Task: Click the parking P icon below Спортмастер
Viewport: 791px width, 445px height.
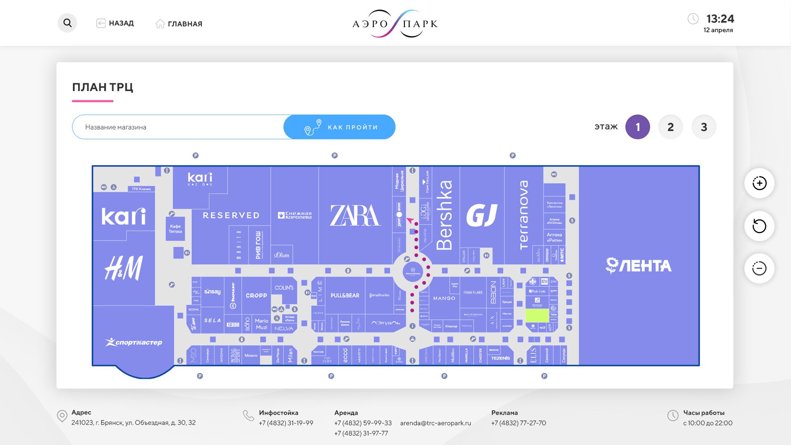Action: click(199, 376)
